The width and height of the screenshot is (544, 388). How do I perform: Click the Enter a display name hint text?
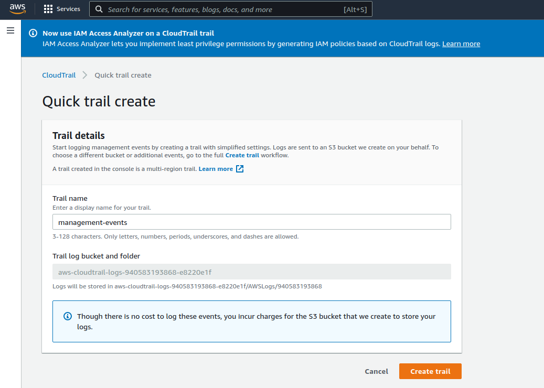point(102,208)
